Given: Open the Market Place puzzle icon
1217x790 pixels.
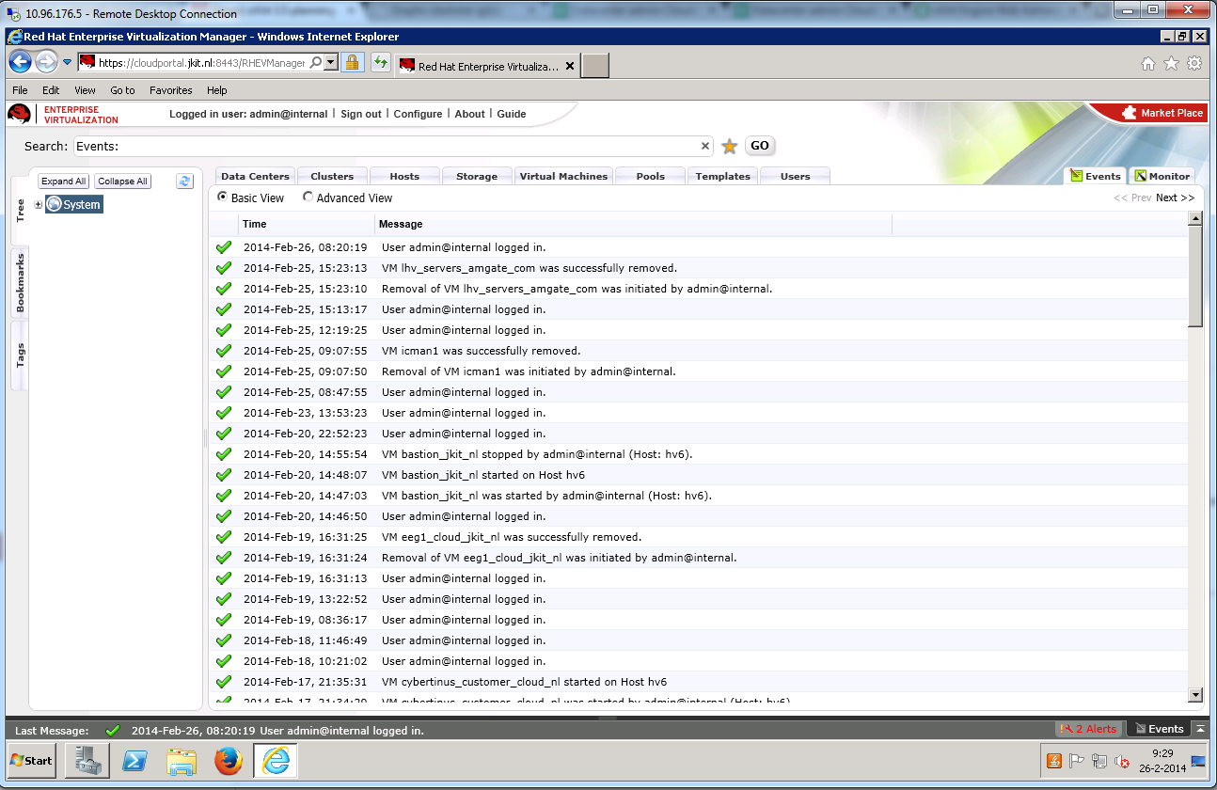Looking at the screenshot, I should coord(1130,113).
